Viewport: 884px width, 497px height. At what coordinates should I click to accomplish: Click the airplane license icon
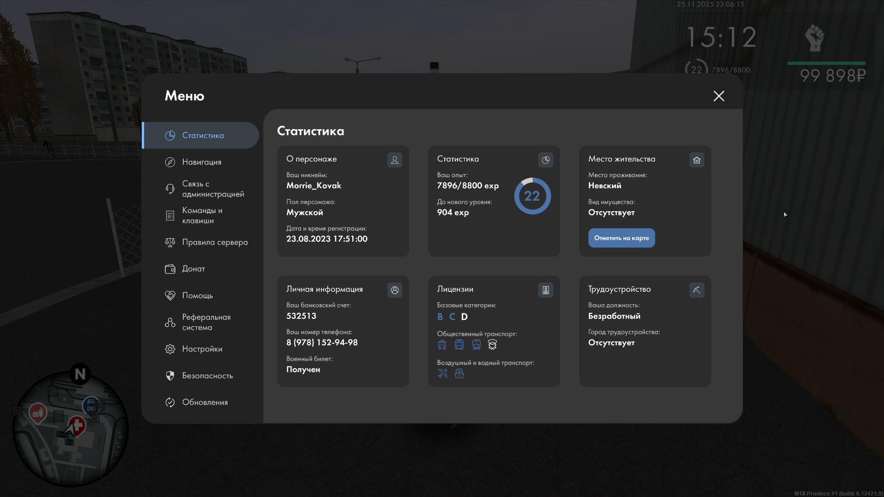click(442, 374)
